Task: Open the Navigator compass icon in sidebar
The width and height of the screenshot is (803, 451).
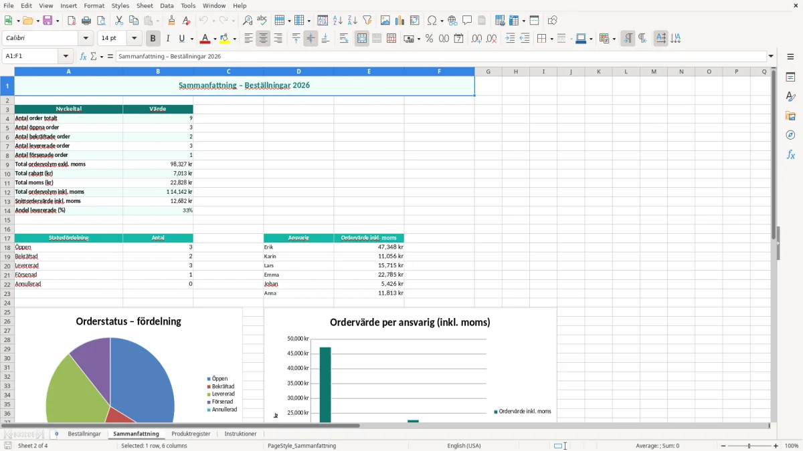Action: 790,135
